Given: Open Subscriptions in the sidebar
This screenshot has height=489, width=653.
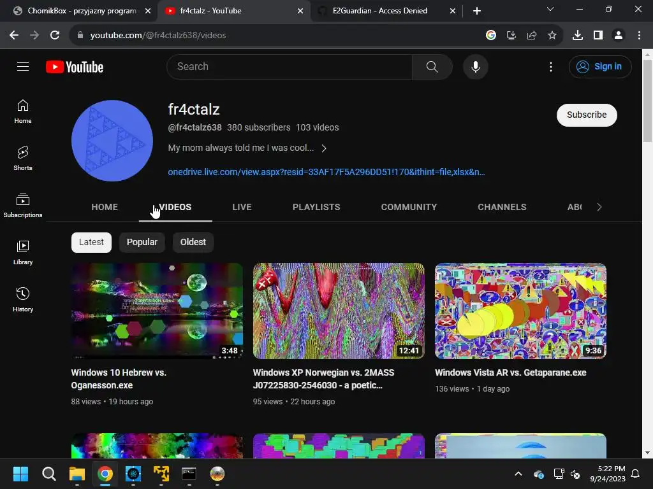Looking at the screenshot, I should 23,206.
